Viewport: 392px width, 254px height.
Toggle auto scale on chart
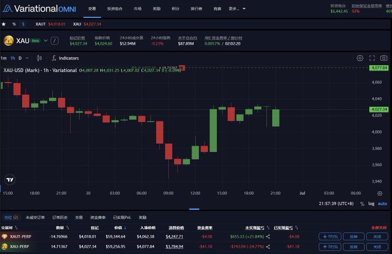[382, 203]
